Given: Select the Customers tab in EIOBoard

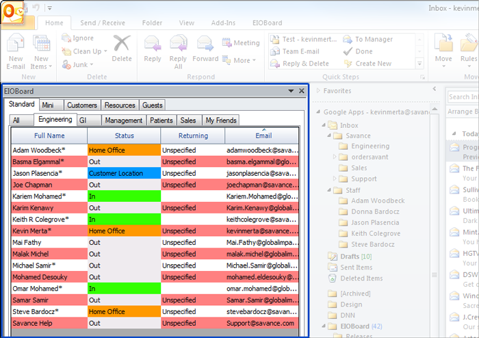Looking at the screenshot, I should pyautogui.click(x=82, y=105).
